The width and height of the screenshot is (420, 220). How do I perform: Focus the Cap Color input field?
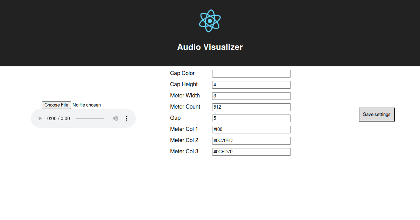(x=251, y=73)
